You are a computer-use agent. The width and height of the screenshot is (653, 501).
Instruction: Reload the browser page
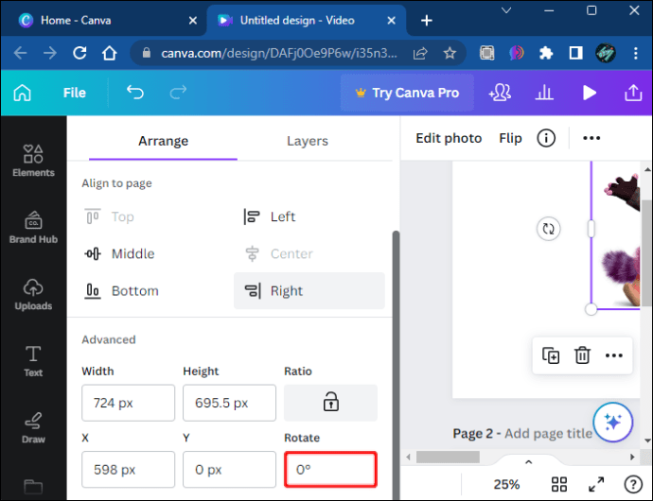click(79, 53)
